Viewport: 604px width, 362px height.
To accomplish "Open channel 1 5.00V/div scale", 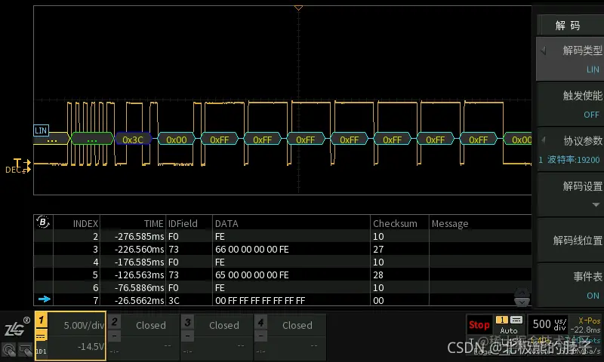I will [x=84, y=326].
